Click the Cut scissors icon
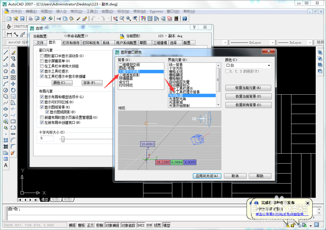 coord(59,19)
